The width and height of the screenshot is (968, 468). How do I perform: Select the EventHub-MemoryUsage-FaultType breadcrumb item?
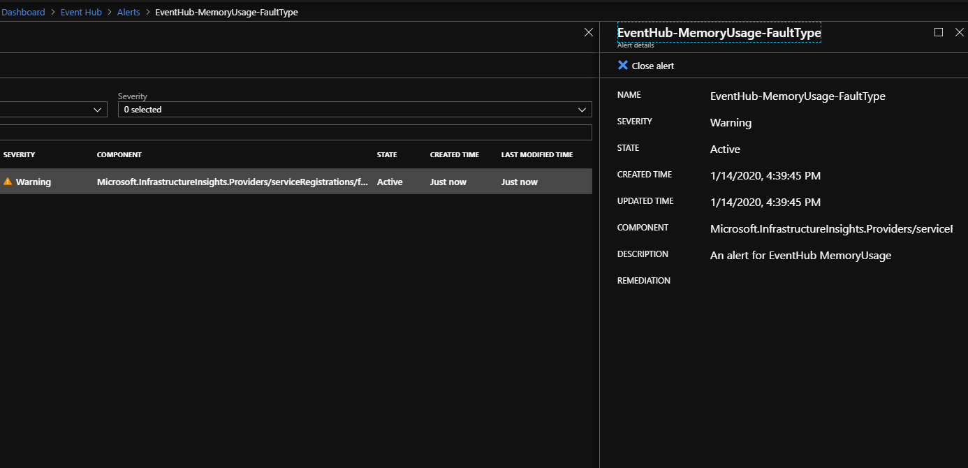tap(226, 13)
